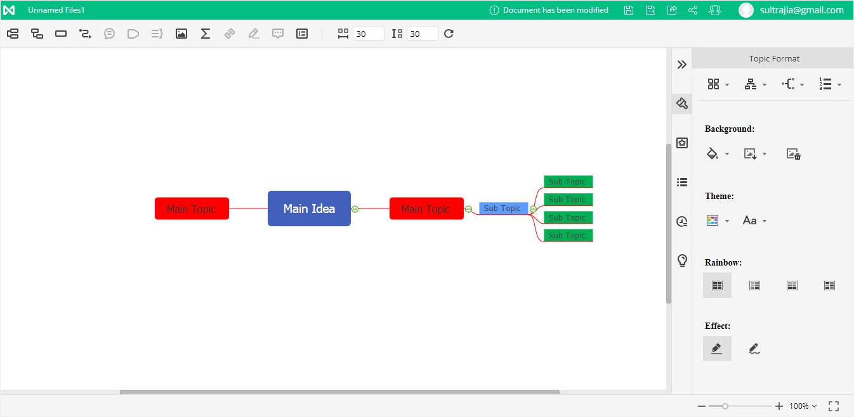This screenshot has width=854, height=417.
Task: Click the sultrajia@gmail.com account name
Action: point(801,10)
